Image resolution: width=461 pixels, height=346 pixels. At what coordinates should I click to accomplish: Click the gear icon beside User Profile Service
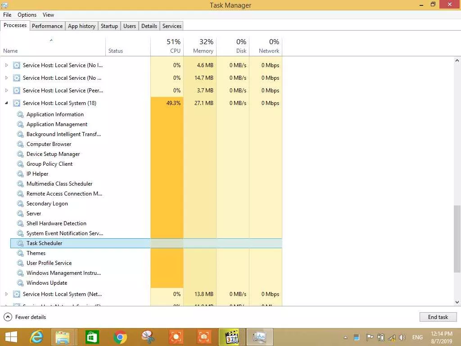(20, 263)
